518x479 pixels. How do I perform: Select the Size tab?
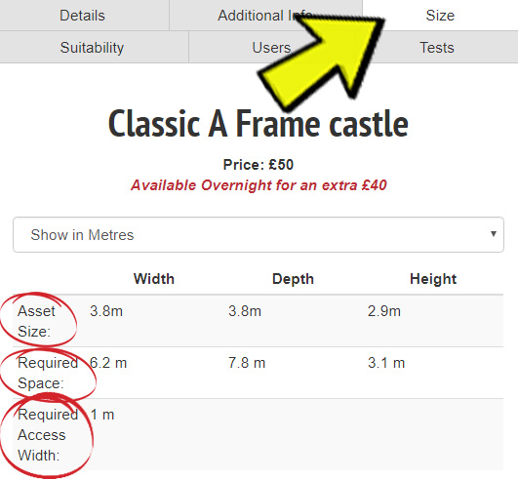[440, 16]
